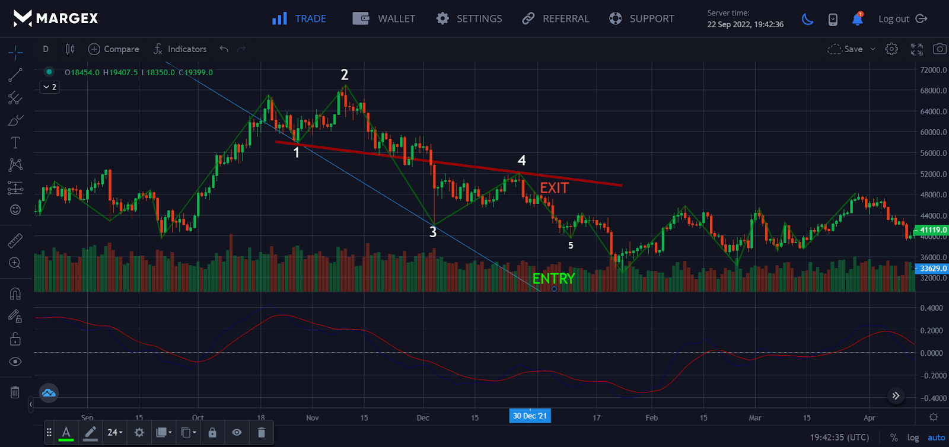Open the notifications bell
Viewport: 949px width, 447px height.
coord(857,19)
